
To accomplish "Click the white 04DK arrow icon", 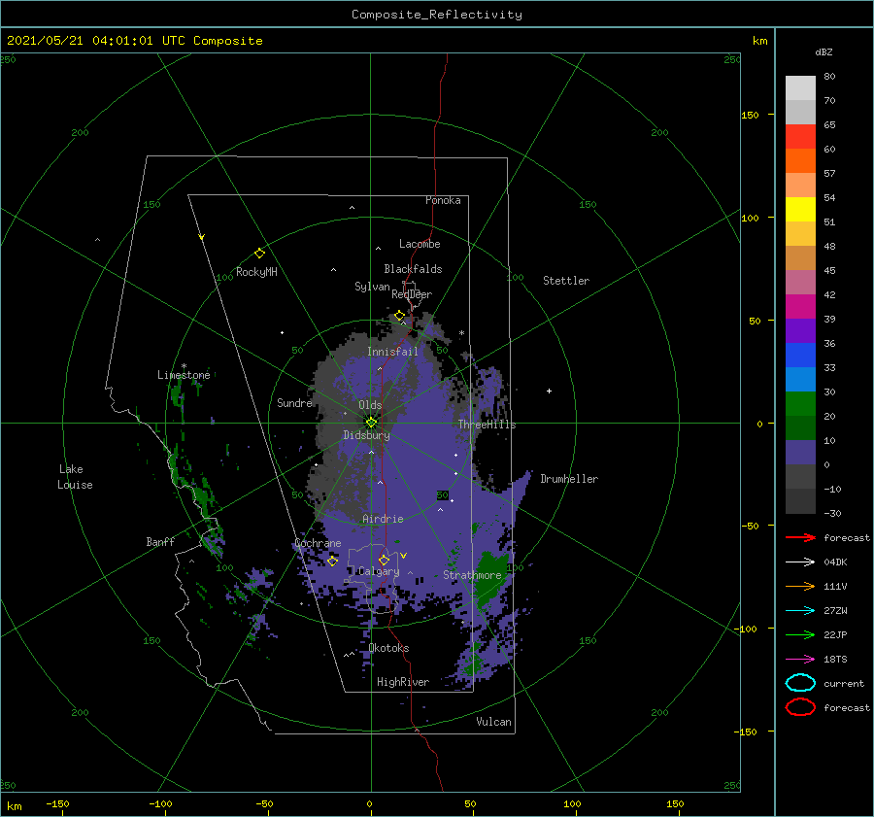I will [x=800, y=562].
